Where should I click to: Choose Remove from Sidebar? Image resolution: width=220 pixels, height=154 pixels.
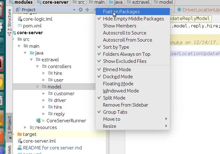tap(133, 105)
